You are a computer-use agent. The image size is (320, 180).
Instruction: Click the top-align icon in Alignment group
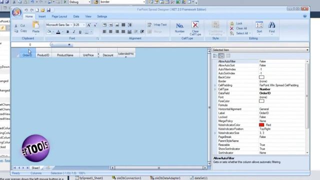104,25
